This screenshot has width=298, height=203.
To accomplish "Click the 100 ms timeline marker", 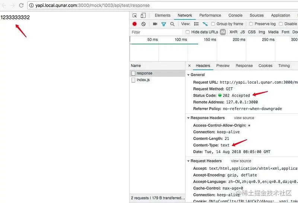I will [181, 40].
